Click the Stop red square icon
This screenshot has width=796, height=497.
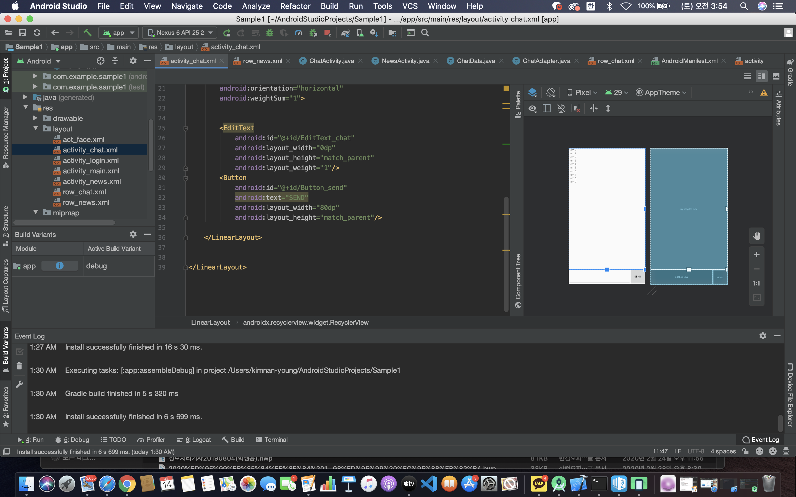tap(327, 33)
